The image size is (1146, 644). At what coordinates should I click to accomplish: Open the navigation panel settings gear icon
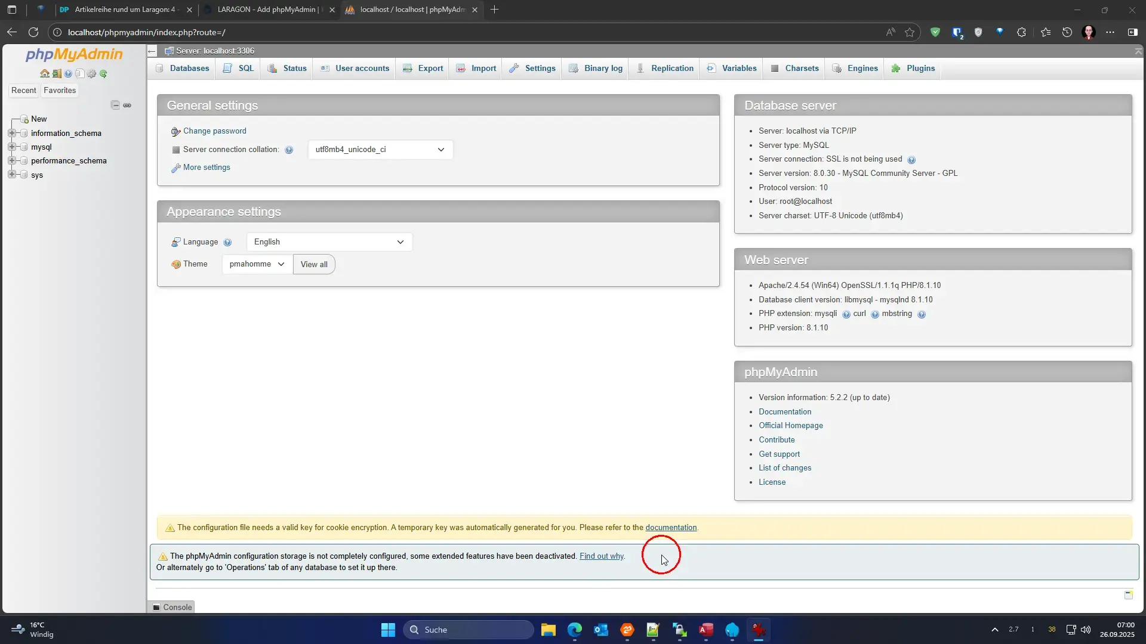point(91,74)
